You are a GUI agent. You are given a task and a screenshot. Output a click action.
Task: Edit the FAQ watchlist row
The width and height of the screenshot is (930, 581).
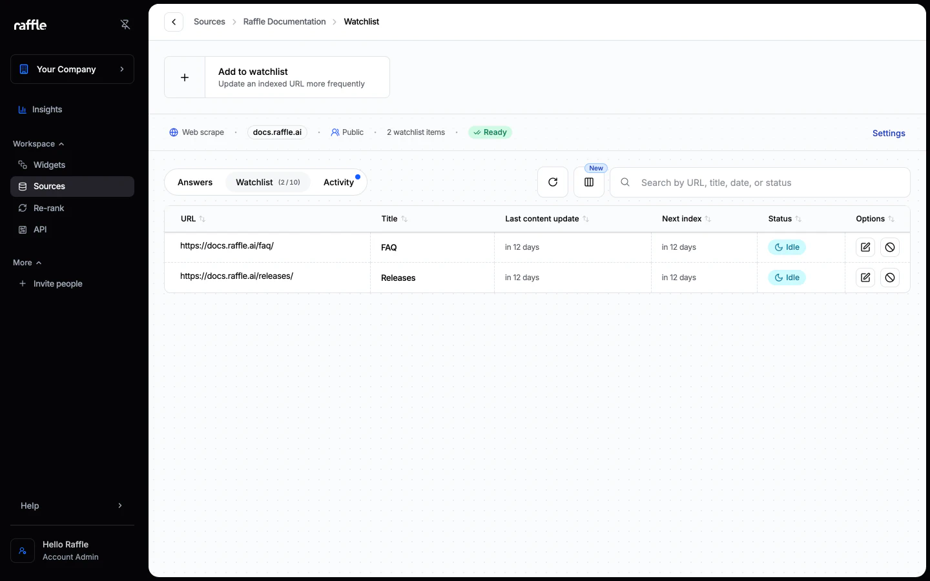865,247
